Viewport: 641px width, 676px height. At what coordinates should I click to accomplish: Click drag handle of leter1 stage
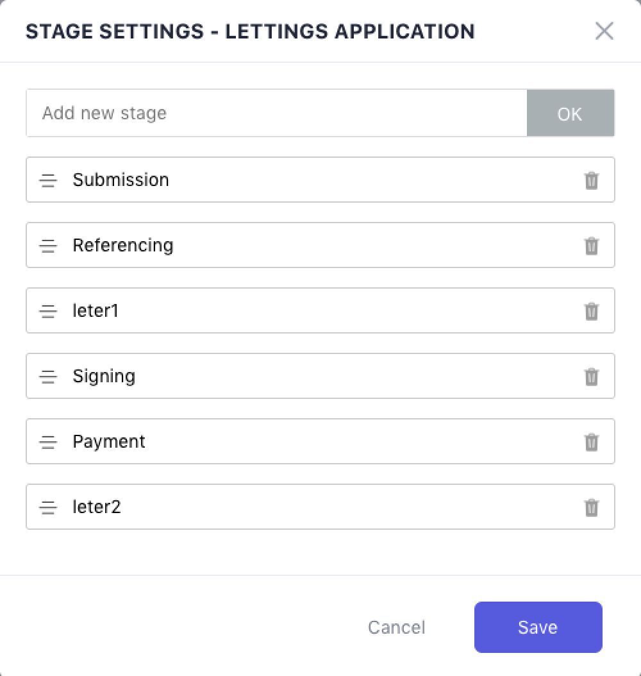48,311
